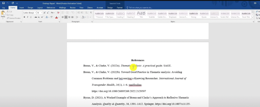Customize the Quick Access Toolbar dropdown

tap(17, 3)
